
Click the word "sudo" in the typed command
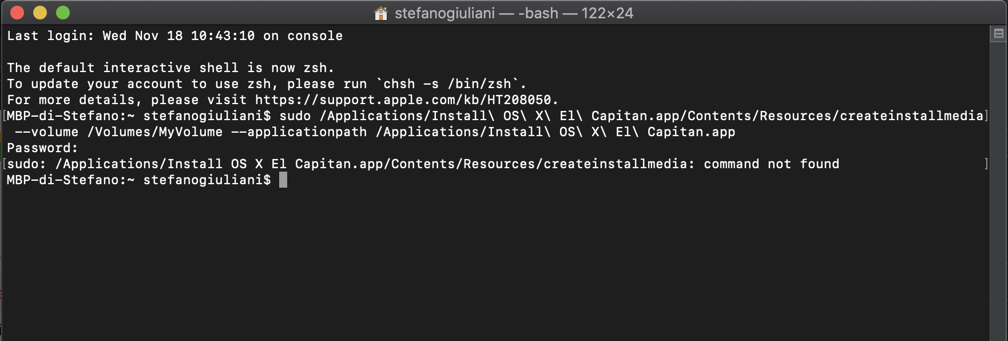(295, 116)
